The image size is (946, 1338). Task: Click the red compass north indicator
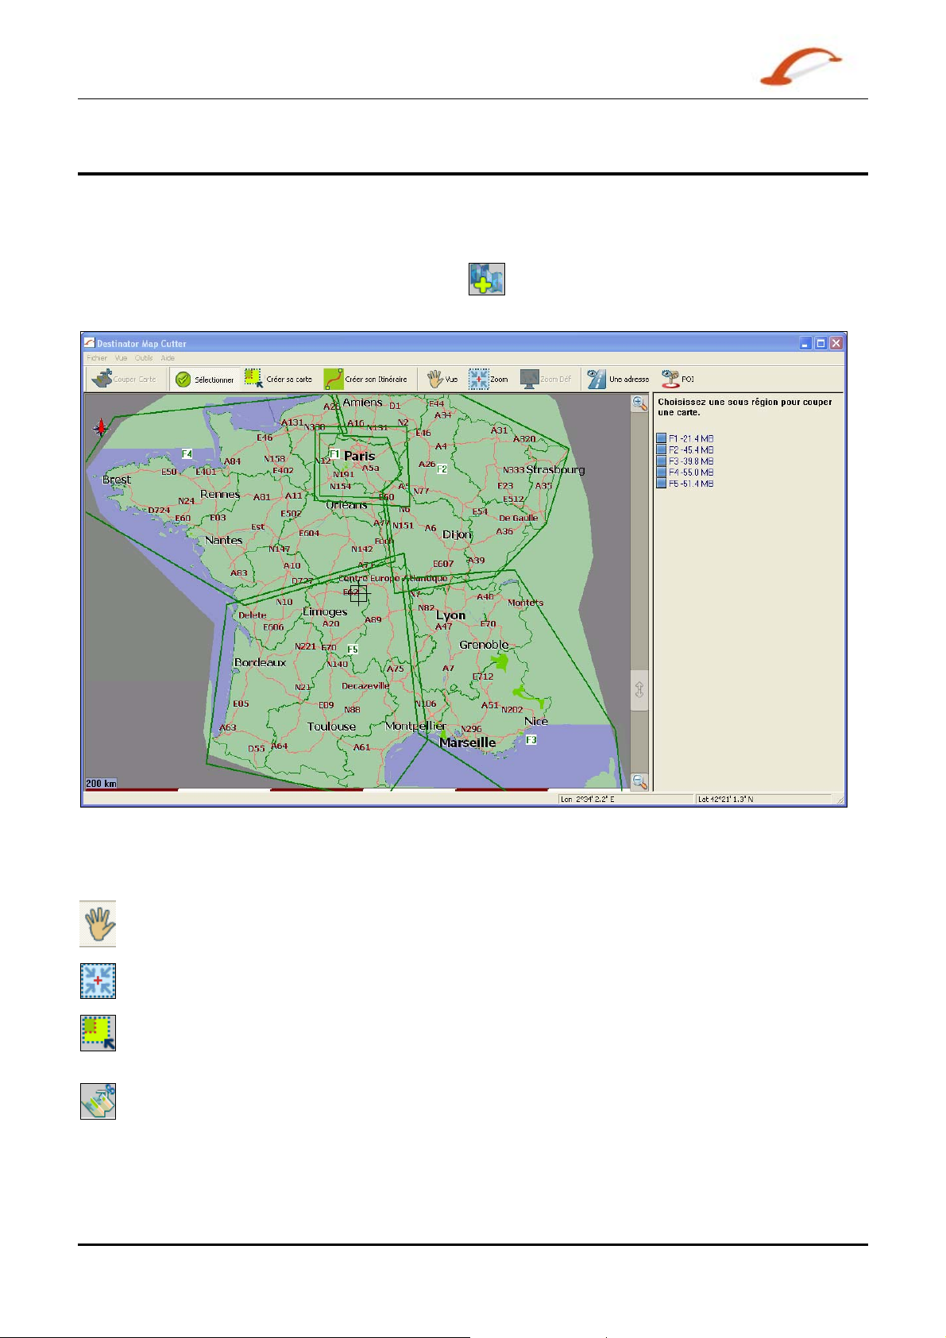click(x=101, y=429)
